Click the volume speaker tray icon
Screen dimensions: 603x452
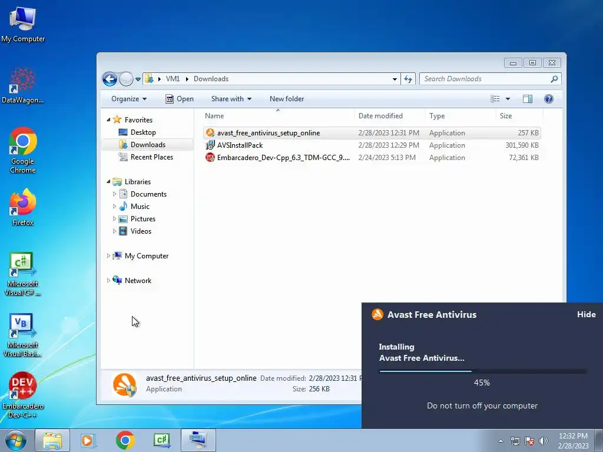point(544,441)
